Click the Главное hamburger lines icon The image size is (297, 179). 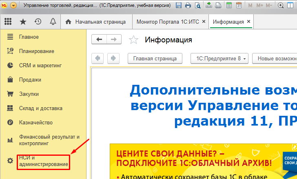click(x=10, y=37)
